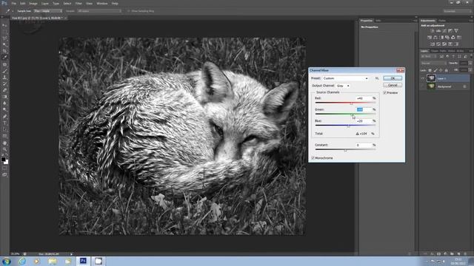This screenshot has width=474, height=266.
Task: Open the Opacity slider arrow
Action: pyautogui.click(x=470, y=64)
